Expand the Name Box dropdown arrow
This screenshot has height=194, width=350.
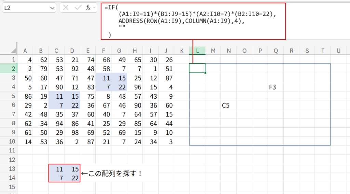[x=52, y=8]
